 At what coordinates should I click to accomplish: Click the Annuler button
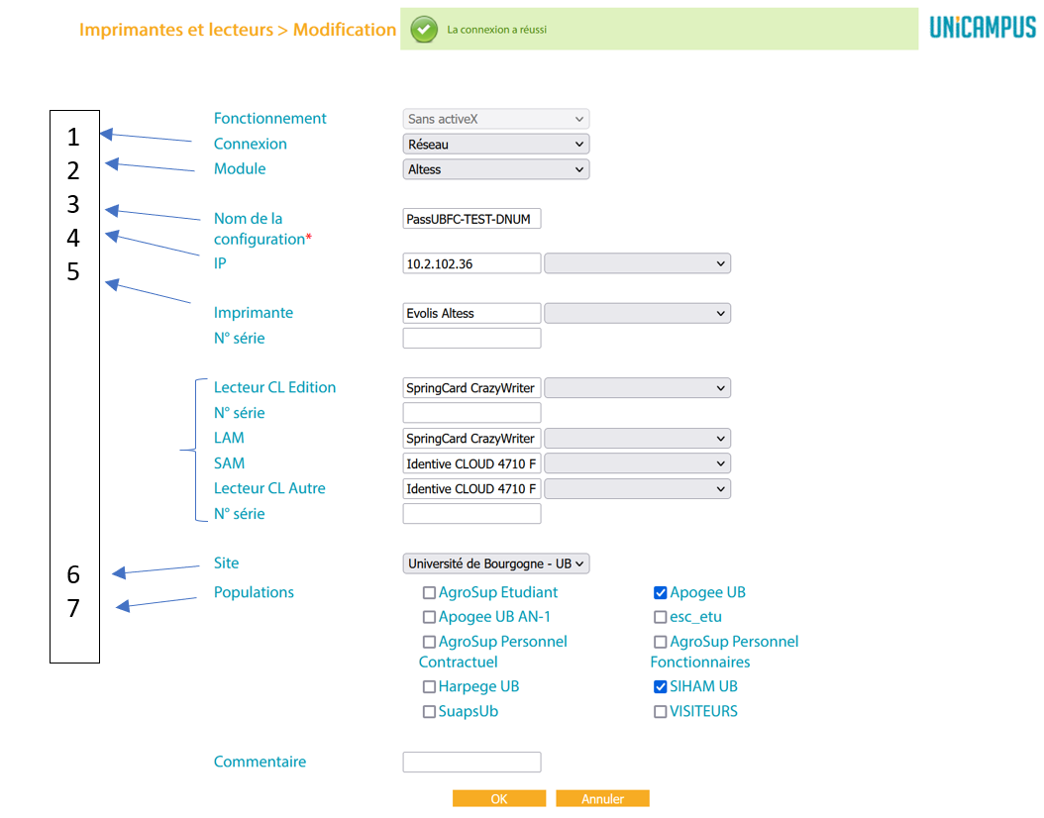pyautogui.click(x=602, y=799)
